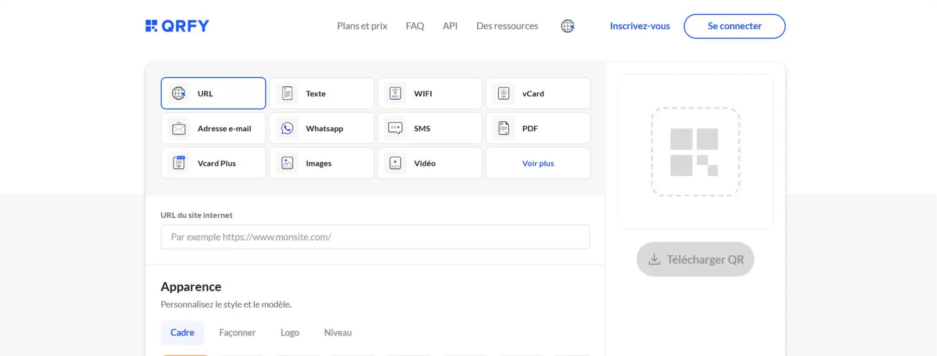937x356 pixels.
Task: Select the Adresse e-mail envelope icon
Action: tap(178, 129)
